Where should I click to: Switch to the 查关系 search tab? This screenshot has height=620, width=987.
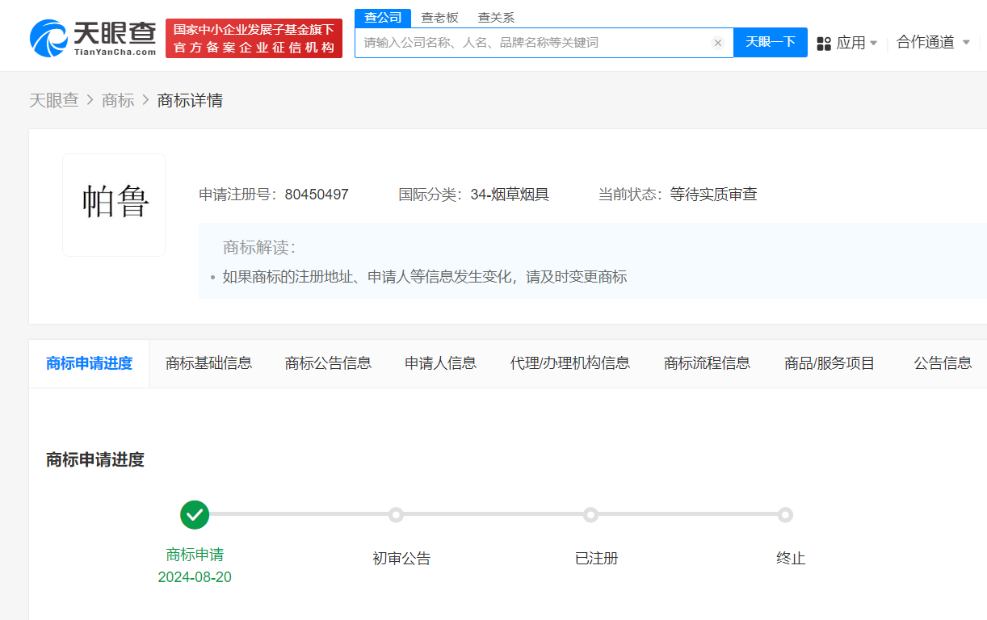coord(494,16)
